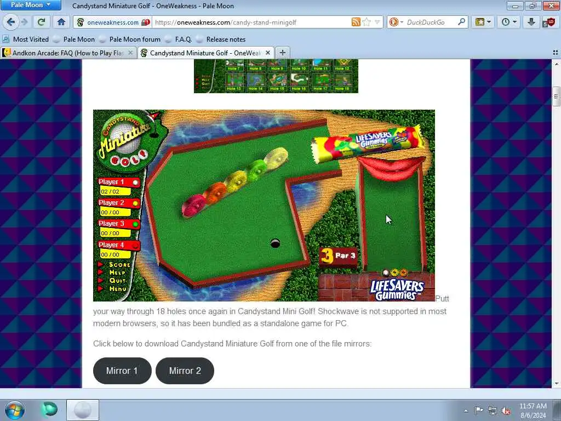Click the Player 1 label in game image

[111, 182]
